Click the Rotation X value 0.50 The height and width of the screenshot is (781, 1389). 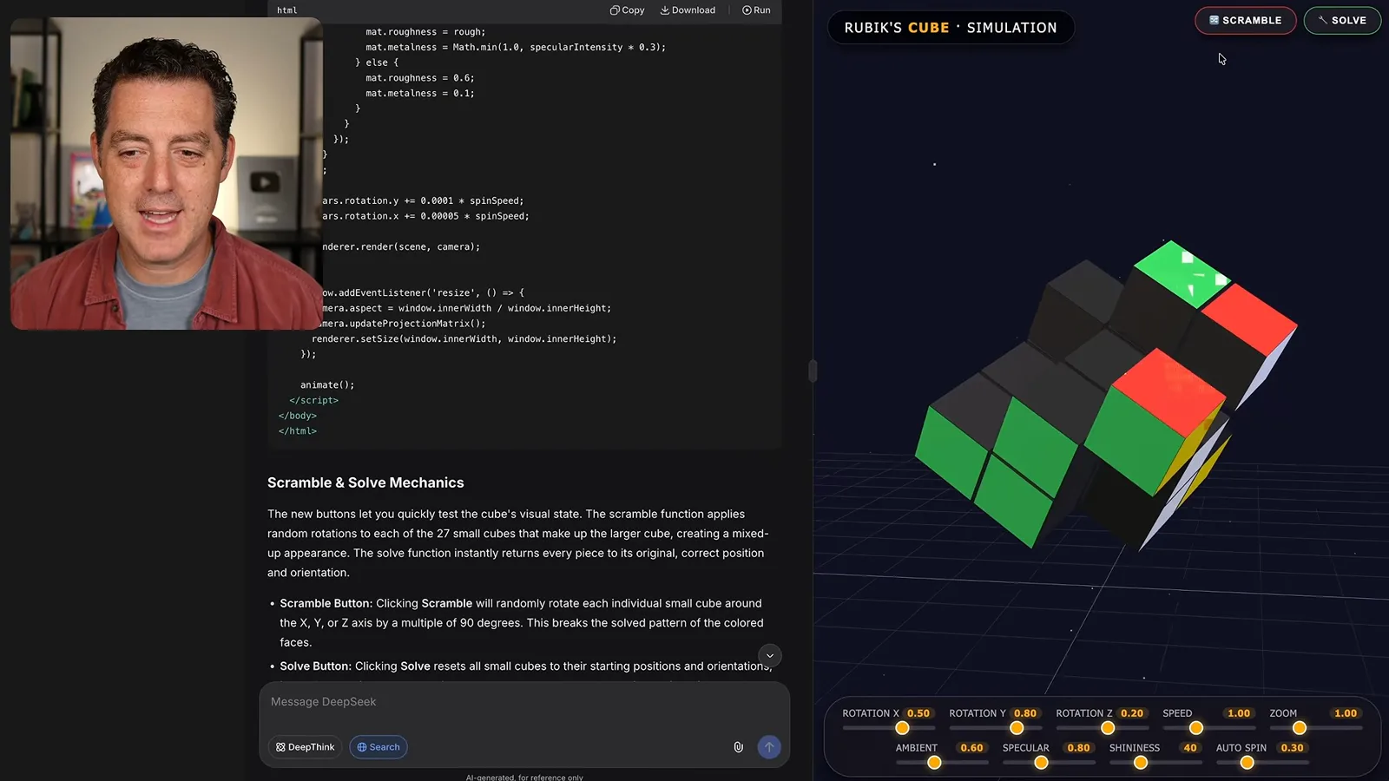(918, 713)
